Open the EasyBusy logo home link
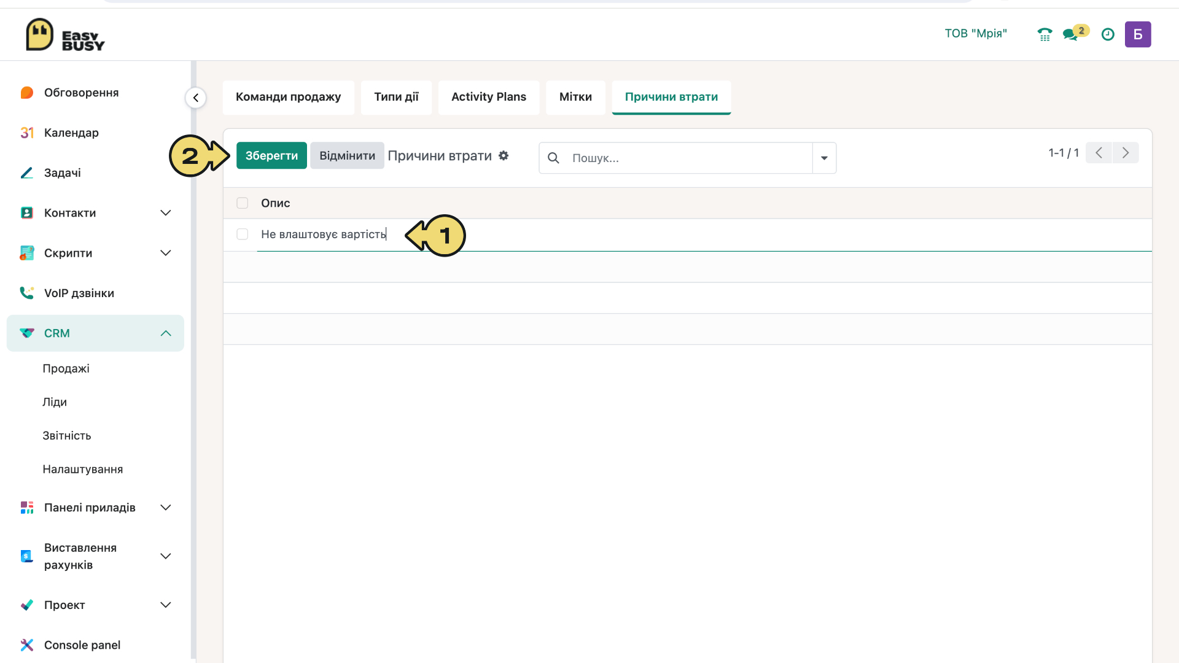Screen dimensions: 1179x663 coord(65,35)
